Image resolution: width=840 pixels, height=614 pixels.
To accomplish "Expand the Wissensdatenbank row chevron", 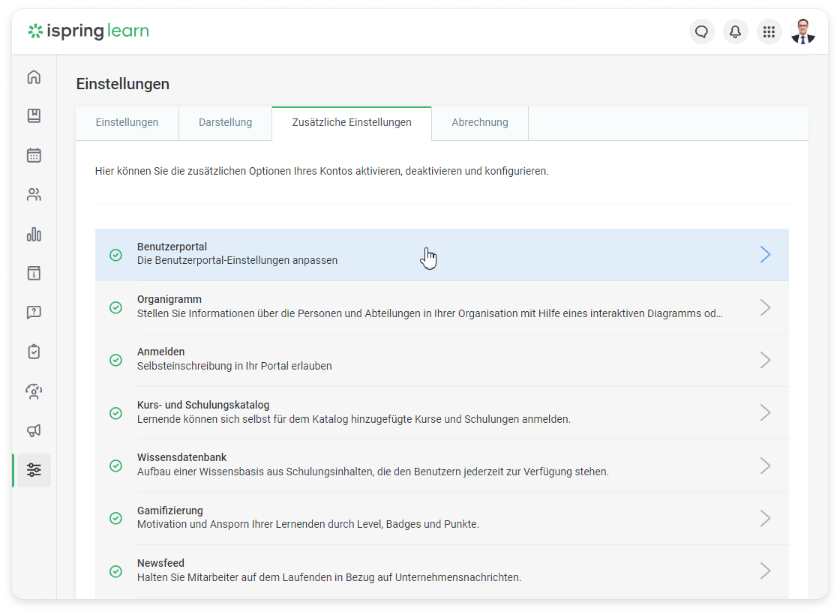I will (765, 466).
